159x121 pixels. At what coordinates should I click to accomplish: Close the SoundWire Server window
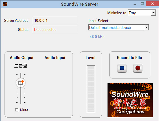coord(153,4)
